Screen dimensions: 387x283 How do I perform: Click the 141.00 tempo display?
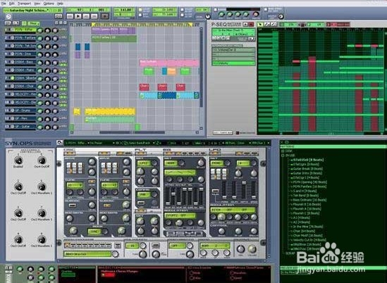tap(125, 10)
